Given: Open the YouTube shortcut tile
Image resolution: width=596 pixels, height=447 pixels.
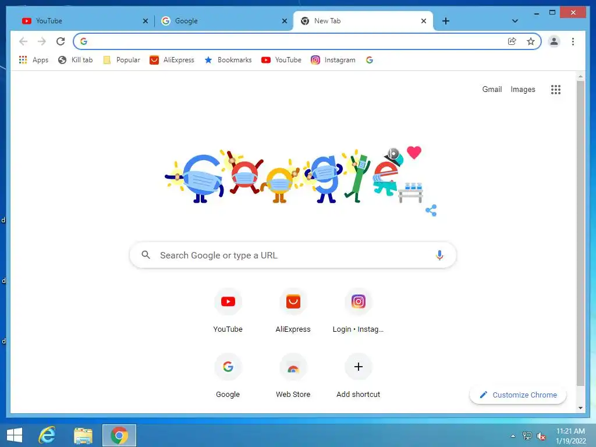Looking at the screenshot, I should tap(228, 311).
